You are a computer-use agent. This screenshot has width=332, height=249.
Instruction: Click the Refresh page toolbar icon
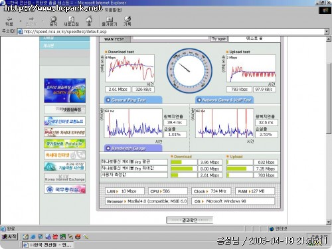tap(71, 21)
